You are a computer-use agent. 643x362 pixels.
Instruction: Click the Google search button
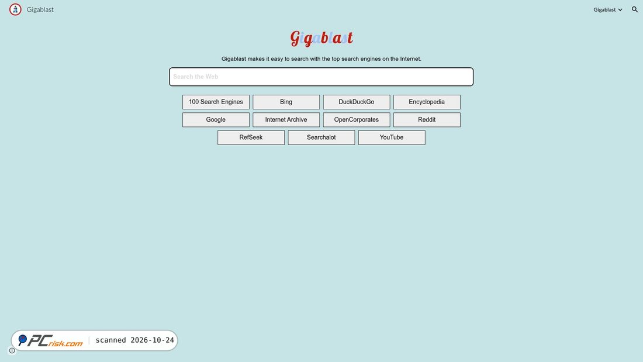216,120
